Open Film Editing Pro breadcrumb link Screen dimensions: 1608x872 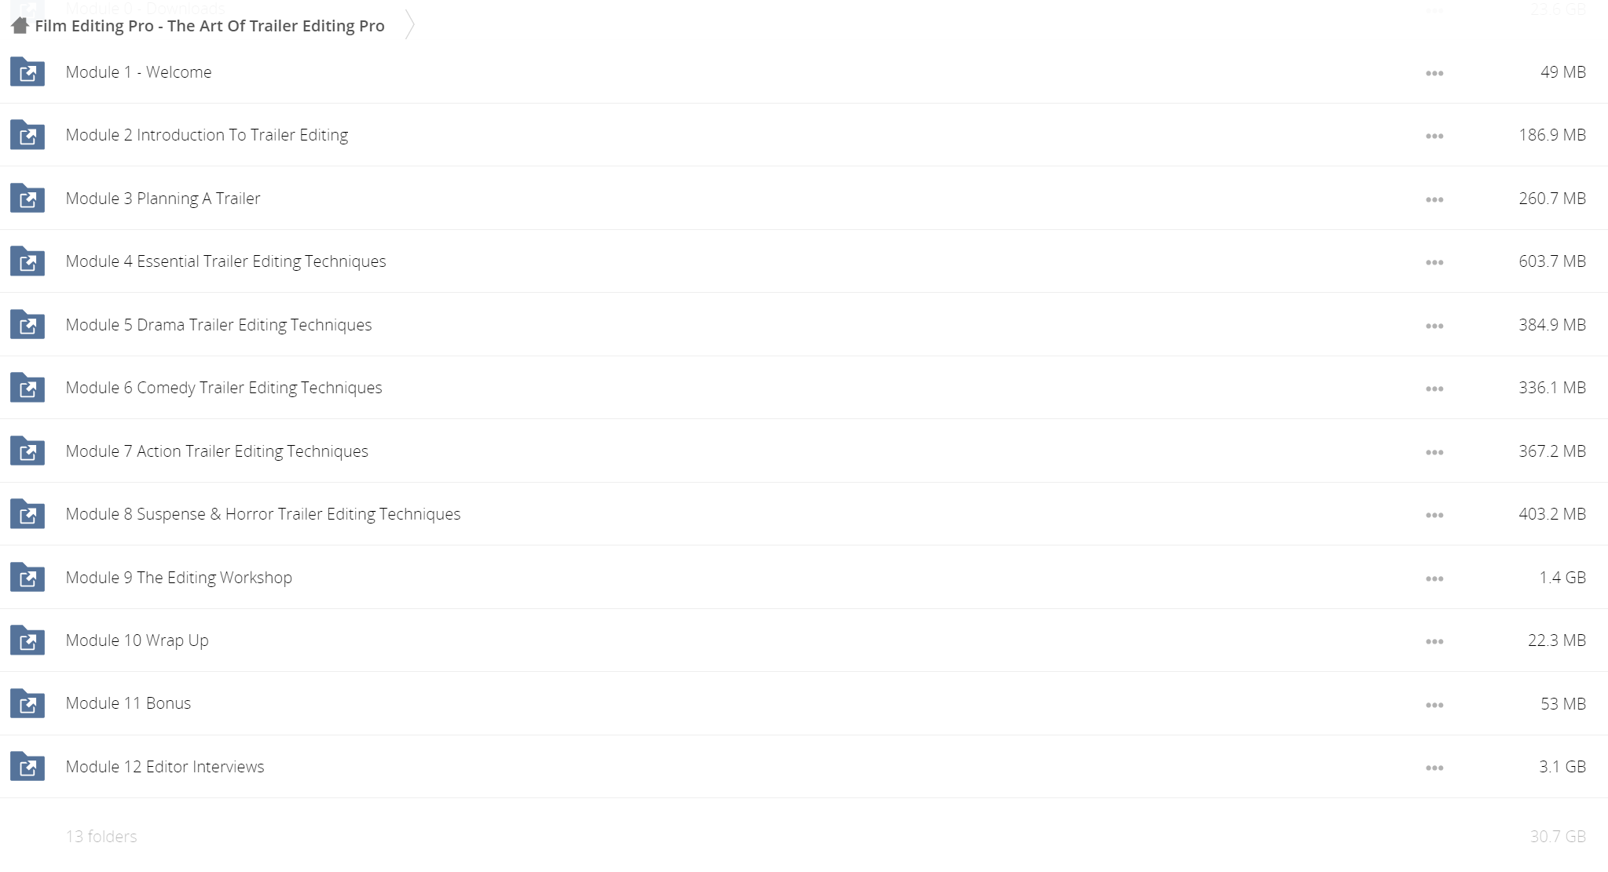click(210, 26)
